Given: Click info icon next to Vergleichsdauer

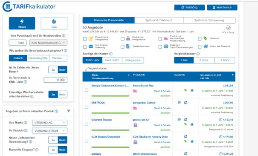Looking at the screenshot, I should pyautogui.click(x=198, y=54).
